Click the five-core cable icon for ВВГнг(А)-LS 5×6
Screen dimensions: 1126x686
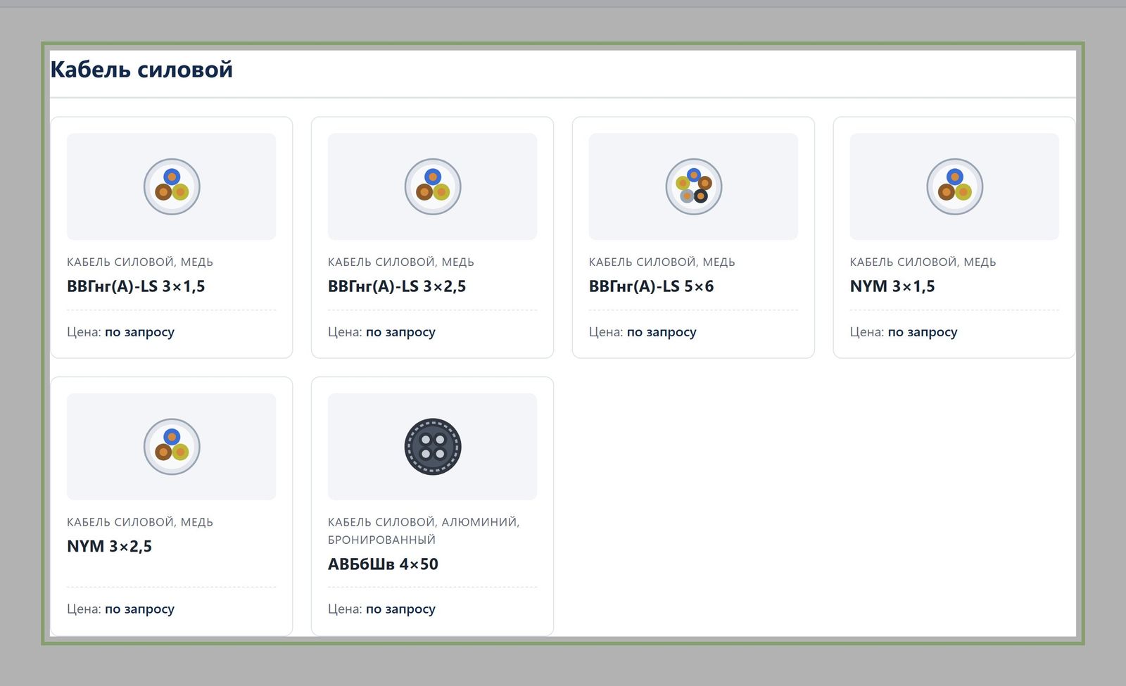(x=694, y=186)
